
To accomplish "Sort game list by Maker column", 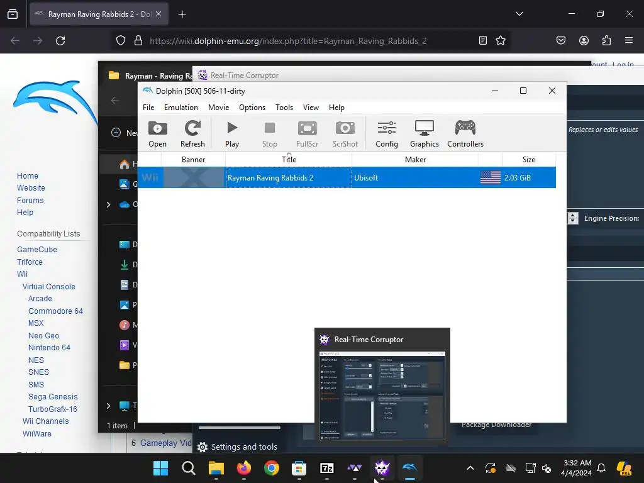I will tap(415, 159).
